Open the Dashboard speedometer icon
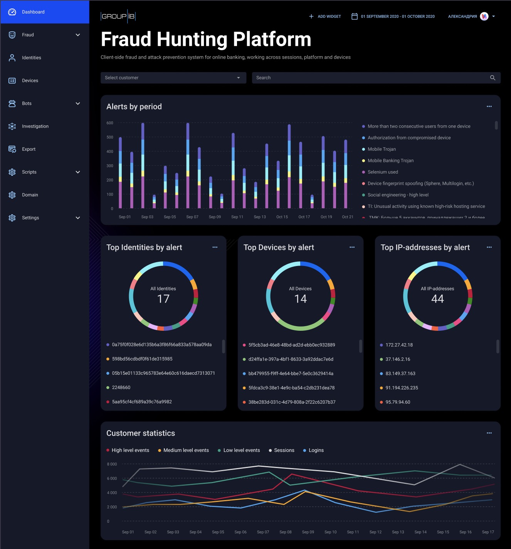 click(12, 12)
